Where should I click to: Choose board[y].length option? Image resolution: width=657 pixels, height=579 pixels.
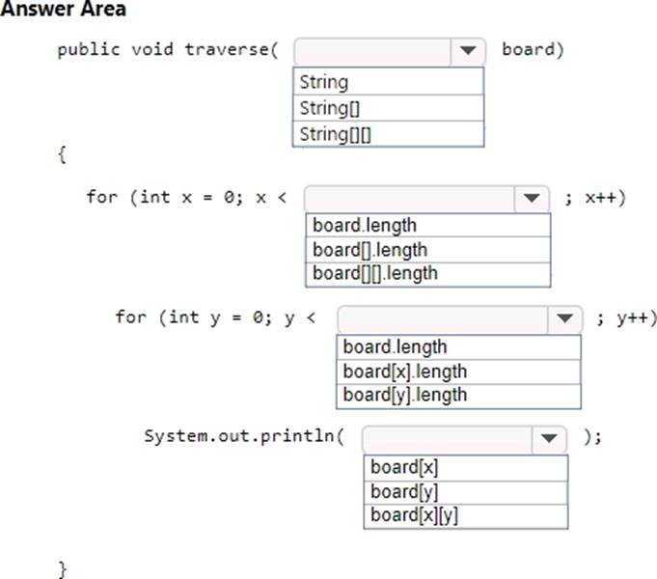tap(459, 396)
